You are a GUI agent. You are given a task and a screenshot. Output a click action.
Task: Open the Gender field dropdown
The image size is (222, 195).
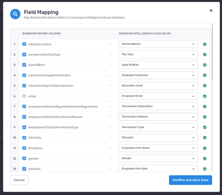click(x=158, y=158)
